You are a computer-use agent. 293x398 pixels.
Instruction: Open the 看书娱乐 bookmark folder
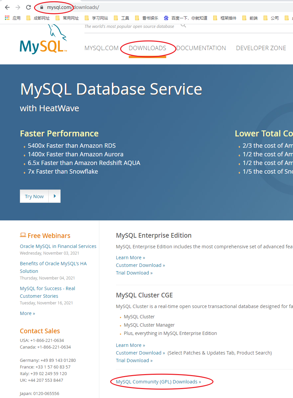pyautogui.click(x=147, y=18)
